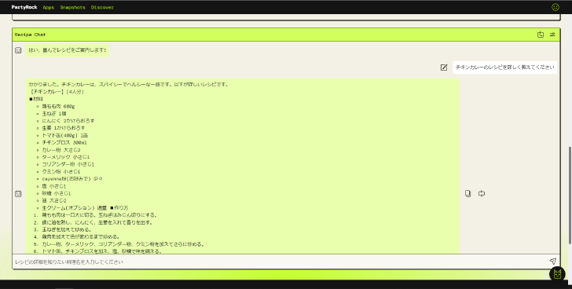The width and height of the screenshot is (572, 289).
Task: Click ingredient 生姜 1かけらおろす
Action: 64,128
